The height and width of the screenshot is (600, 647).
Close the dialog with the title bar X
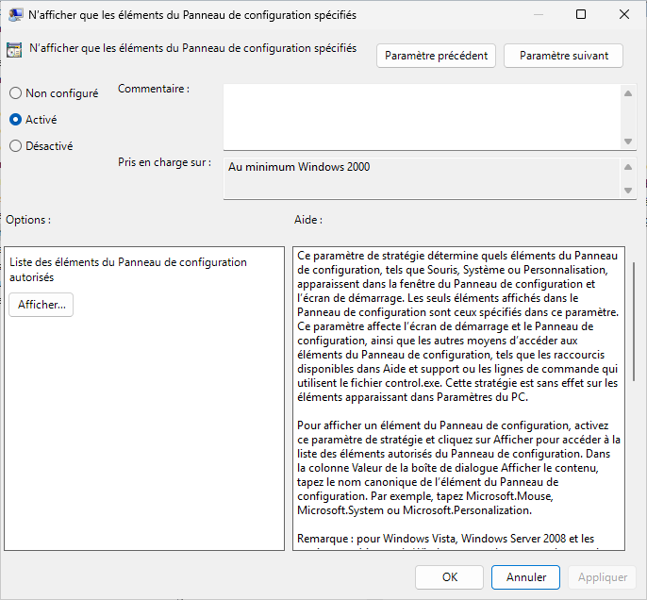click(x=623, y=15)
